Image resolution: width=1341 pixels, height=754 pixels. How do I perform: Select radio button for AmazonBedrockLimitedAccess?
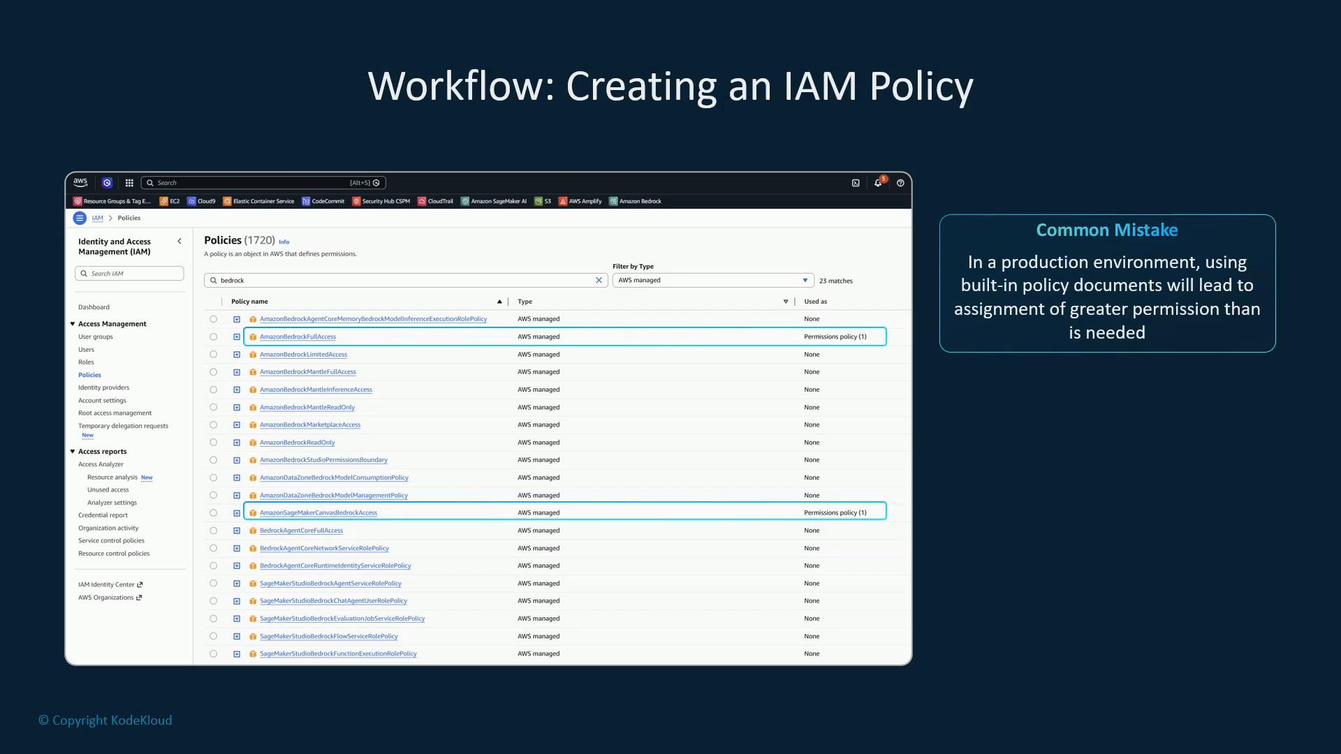(x=214, y=354)
